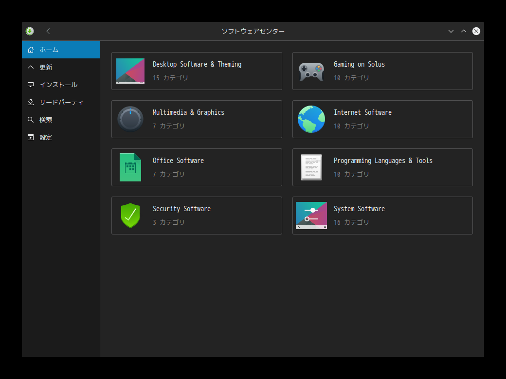Click the Desktop Software & Theming icon

(130, 71)
